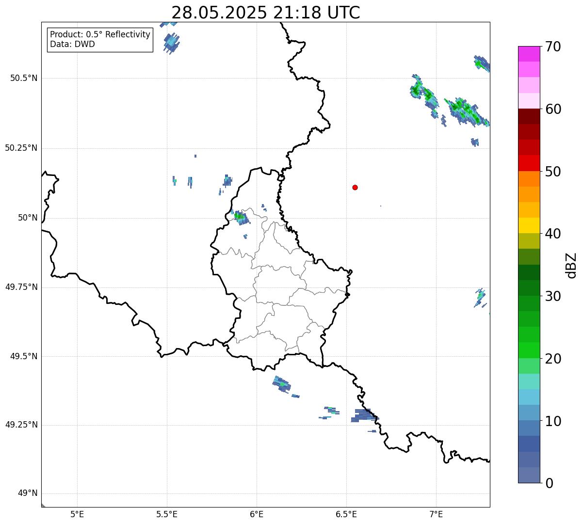The height and width of the screenshot is (524, 583).
Task: Click the 5.5°E longitude label
Action: 167,514
